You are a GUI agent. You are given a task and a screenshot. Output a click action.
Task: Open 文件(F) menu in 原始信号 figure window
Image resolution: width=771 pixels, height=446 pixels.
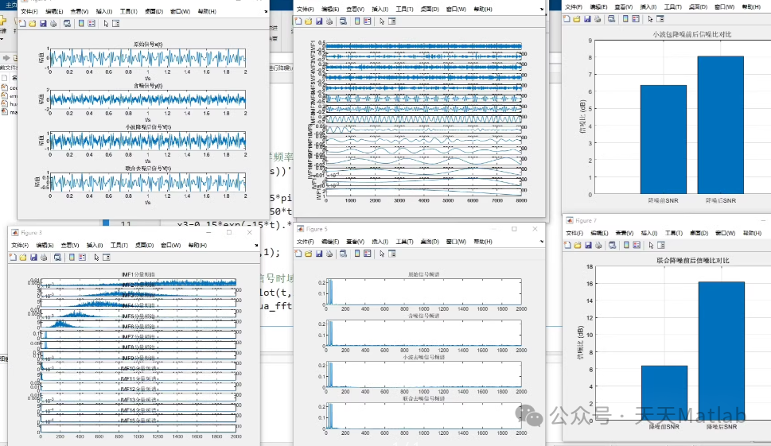(29, 11)
